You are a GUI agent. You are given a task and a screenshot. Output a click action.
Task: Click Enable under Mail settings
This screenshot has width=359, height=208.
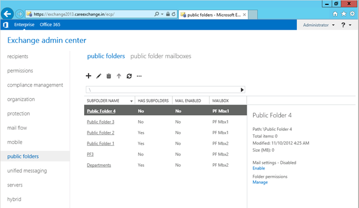click(259, 168)
